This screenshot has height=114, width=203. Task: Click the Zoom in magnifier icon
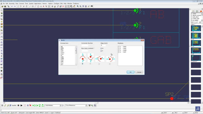(x=78, y=6)
